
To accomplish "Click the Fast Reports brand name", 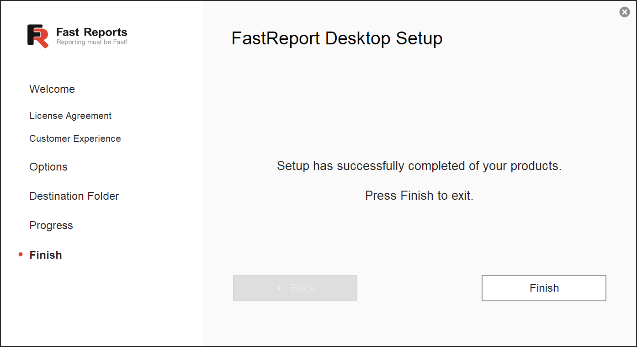I will pos(91,32).
